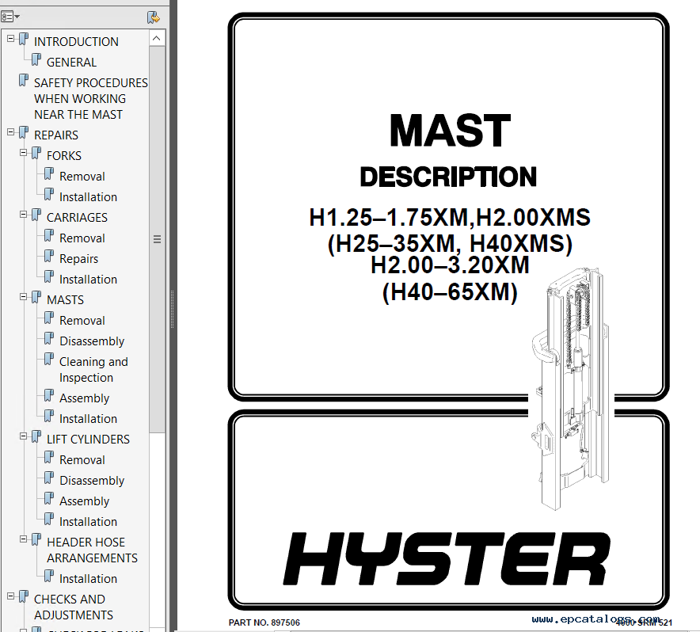Click the bookmark icon beside Repairs under CARRIAGES
The image size is (700, 632).
coord(48,257)
